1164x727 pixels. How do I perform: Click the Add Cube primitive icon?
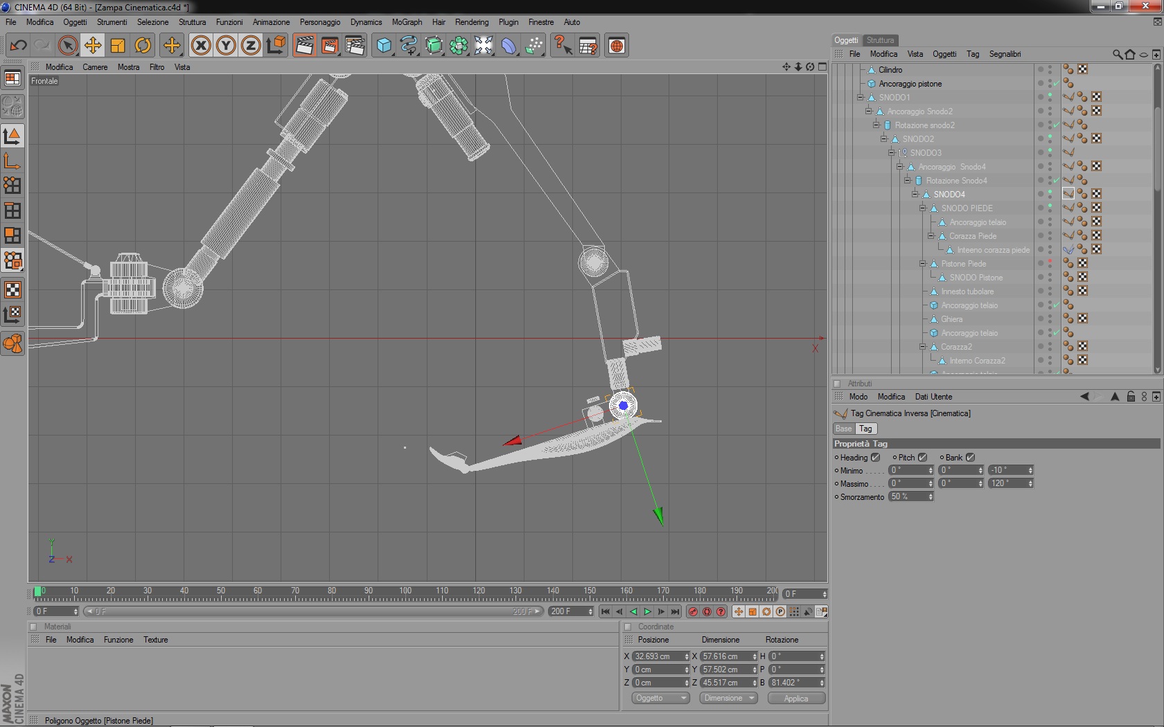383,46
